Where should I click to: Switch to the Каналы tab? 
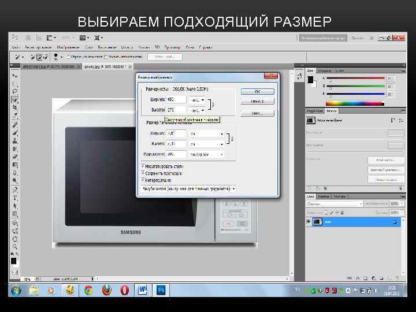[x=323, y=196]
